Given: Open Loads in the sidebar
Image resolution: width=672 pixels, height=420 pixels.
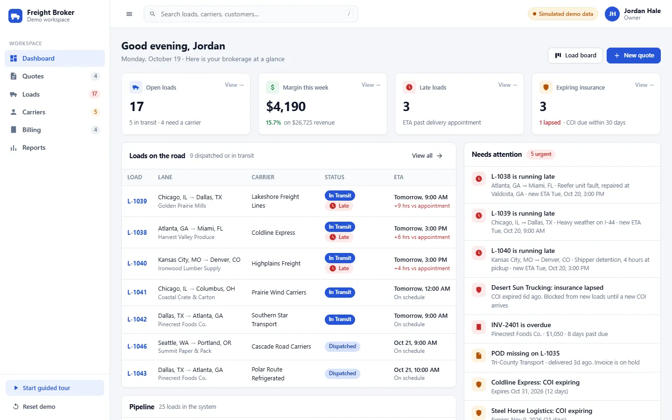Looking at the screenshot, I should tap(55, 94).
